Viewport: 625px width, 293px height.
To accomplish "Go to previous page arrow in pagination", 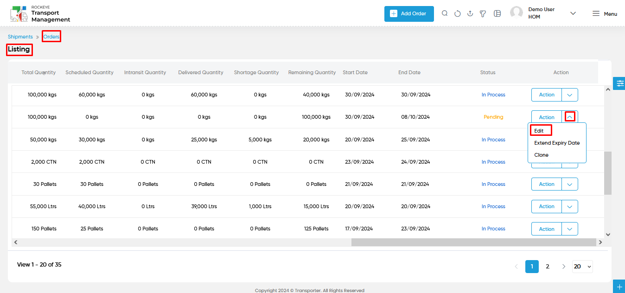I will tap(517, 267).
